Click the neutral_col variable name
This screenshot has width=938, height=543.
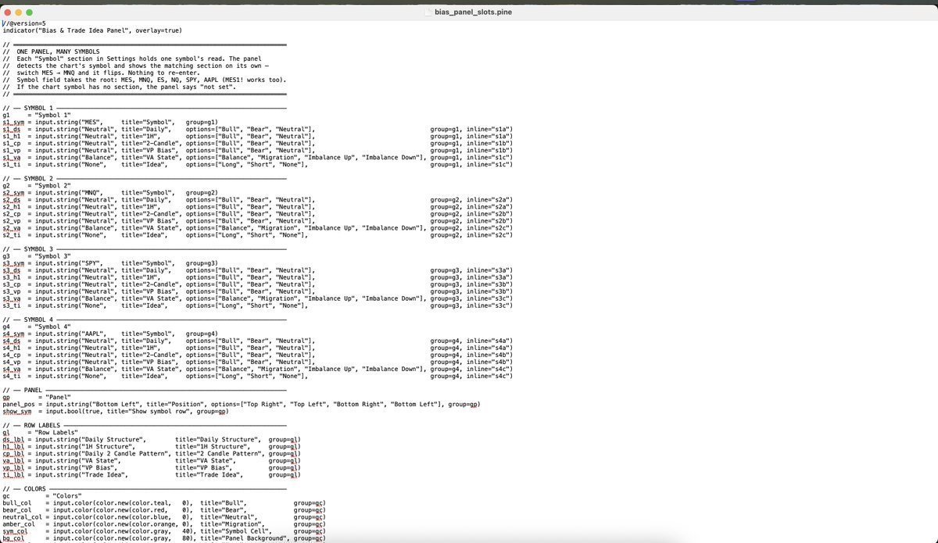tap(23, 517)
